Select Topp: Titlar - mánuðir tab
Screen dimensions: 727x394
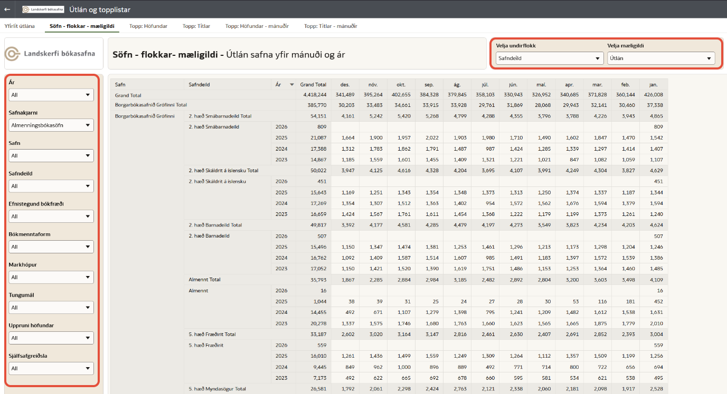pyautogui.click(x=331, y=26)
